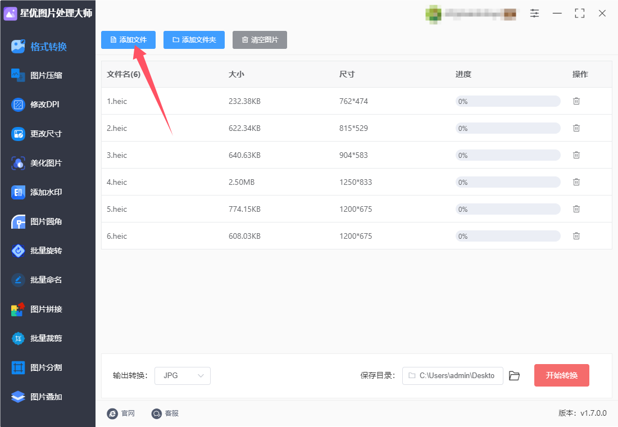The height and width of the screenshot is (427, 618).
Task: Click the 3.heic progress bar
Action: [508, 155]
